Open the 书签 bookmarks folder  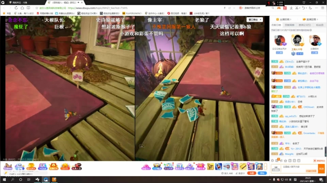[x=7, y=13]
